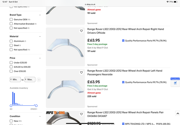Viewport: 180px width, 125px height.
Task: Heart the Rear Wheel Arch Panels Pair listing
Action: pos(81,114)
